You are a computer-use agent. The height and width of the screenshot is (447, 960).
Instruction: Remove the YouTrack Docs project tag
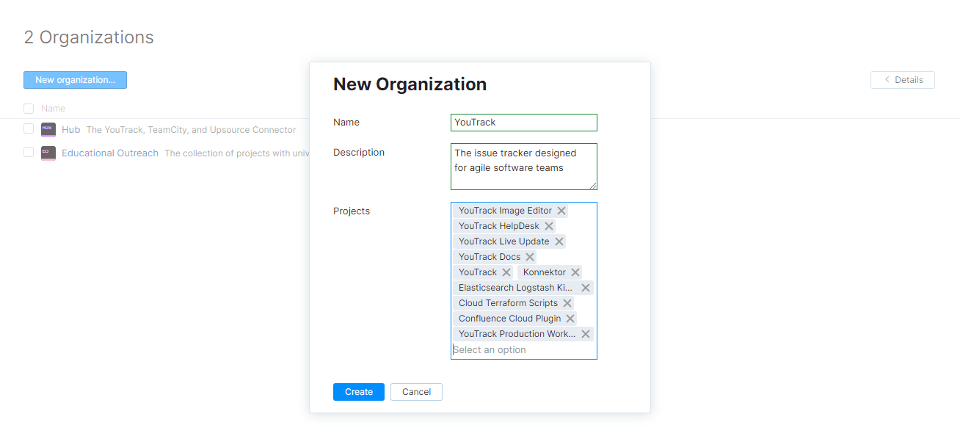point(530,256)
